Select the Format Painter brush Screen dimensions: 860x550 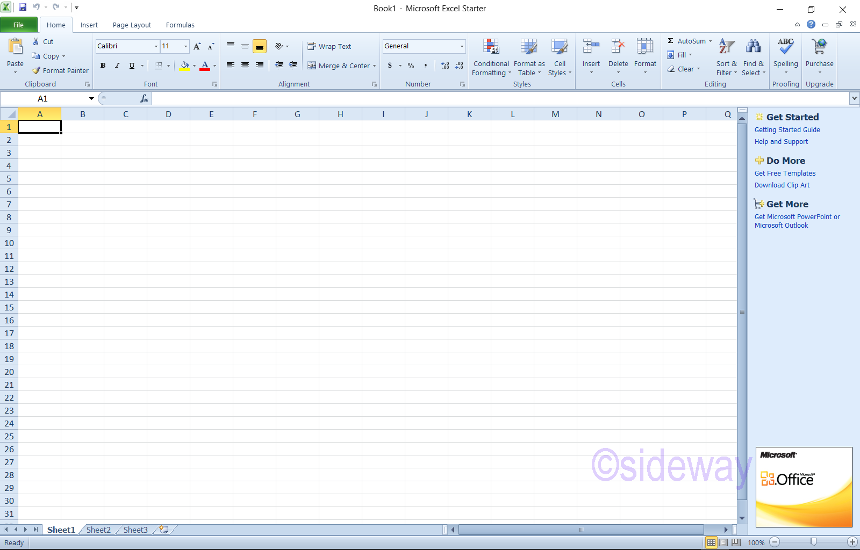coord(37,70)
